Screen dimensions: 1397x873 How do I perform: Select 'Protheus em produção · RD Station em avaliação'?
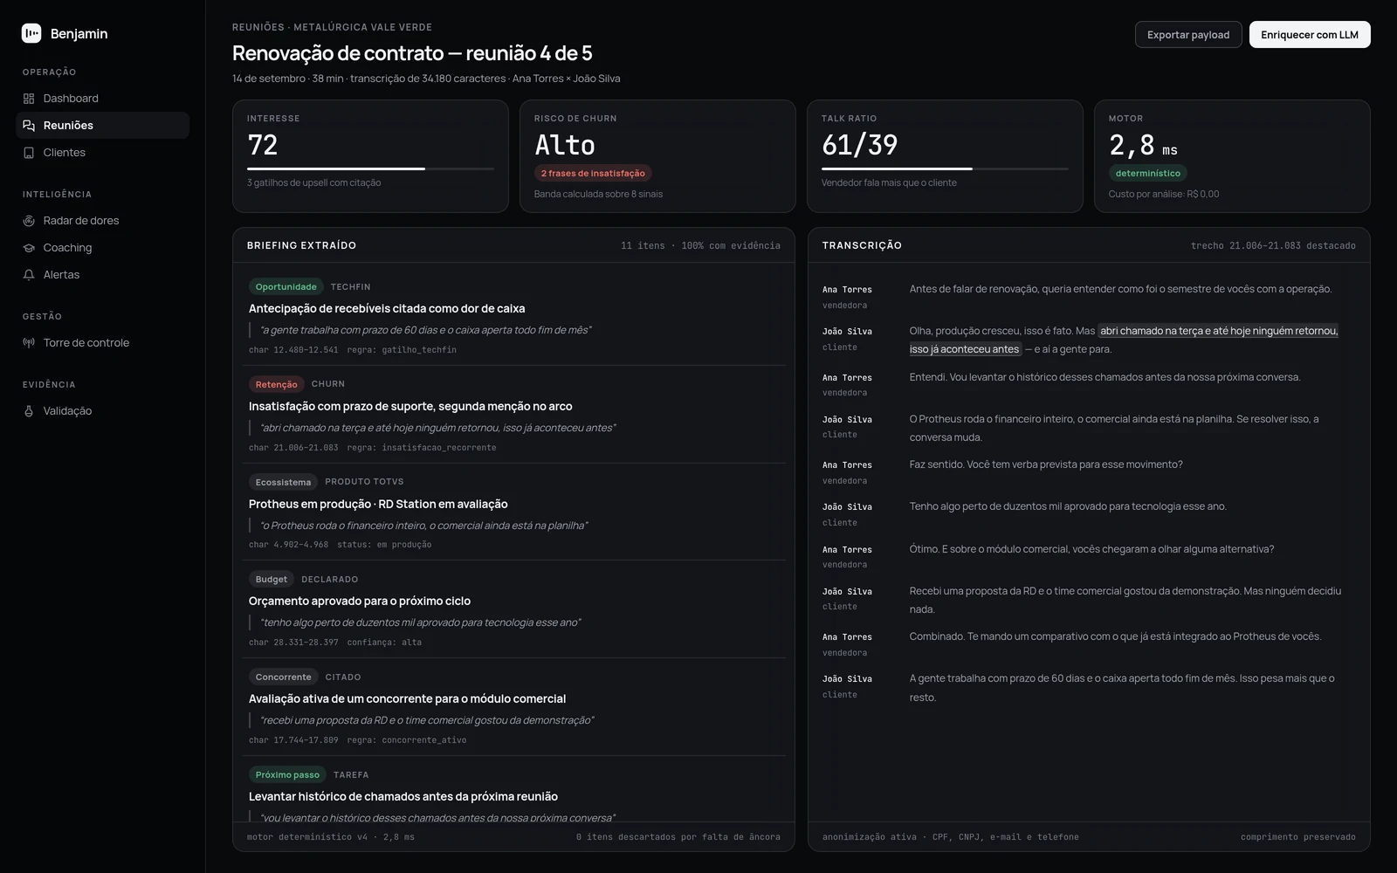[x=378, y=505]
